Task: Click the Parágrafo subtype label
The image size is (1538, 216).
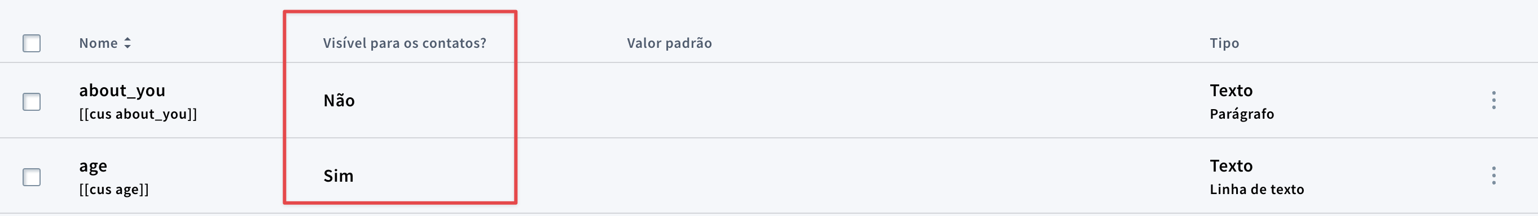Action: tap(1242, 114)
